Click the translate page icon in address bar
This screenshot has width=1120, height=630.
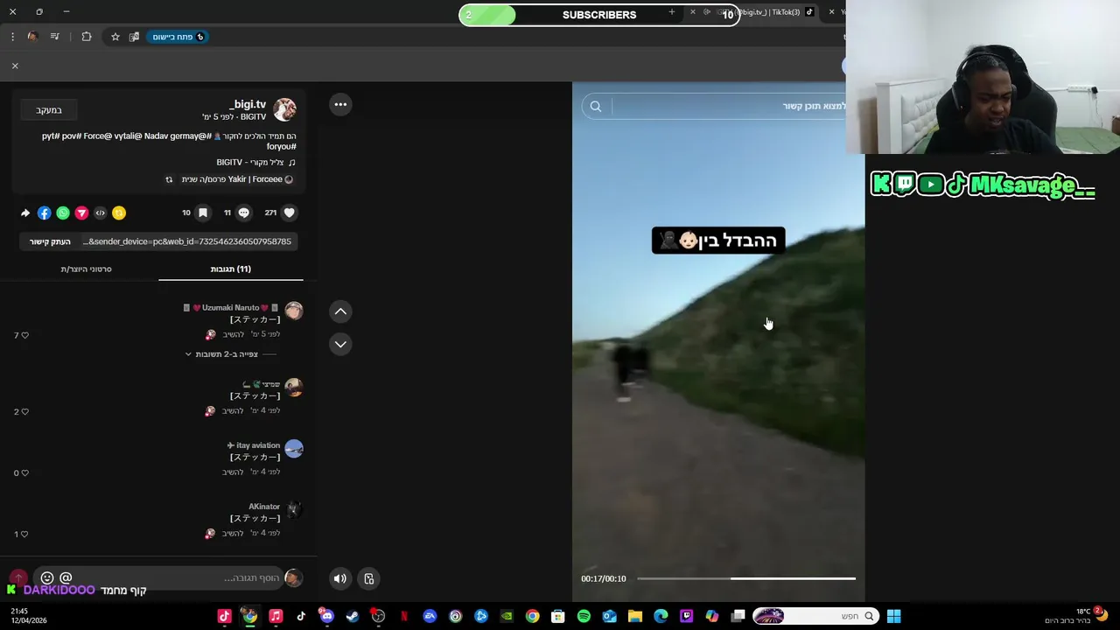pyautogui.click(x=134, y=37)
